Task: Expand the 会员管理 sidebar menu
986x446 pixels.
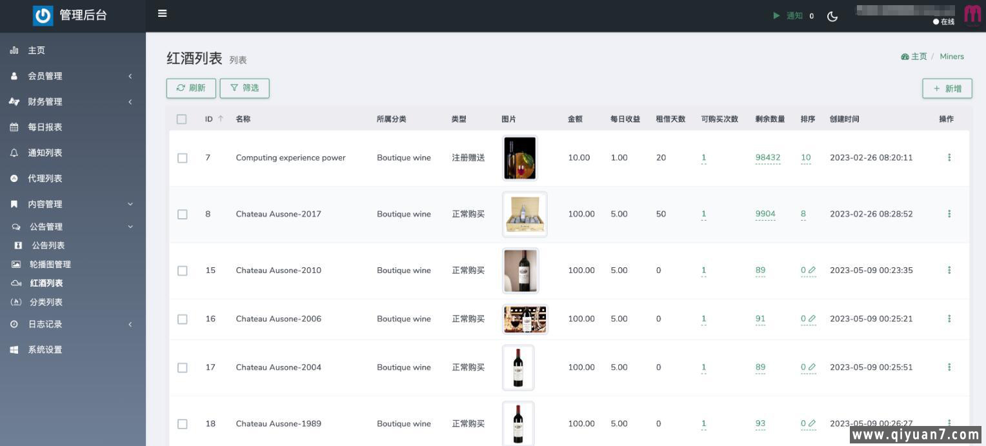Action: pyautogui.click(x=72, y=76)
